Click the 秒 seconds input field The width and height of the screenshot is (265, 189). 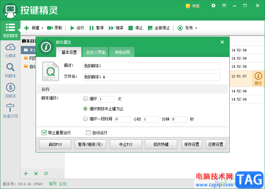tap(179, 119)
